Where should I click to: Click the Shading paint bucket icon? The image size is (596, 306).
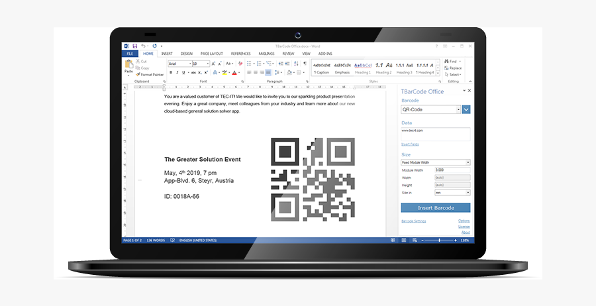pyautogui.click(x=289, y=72)
